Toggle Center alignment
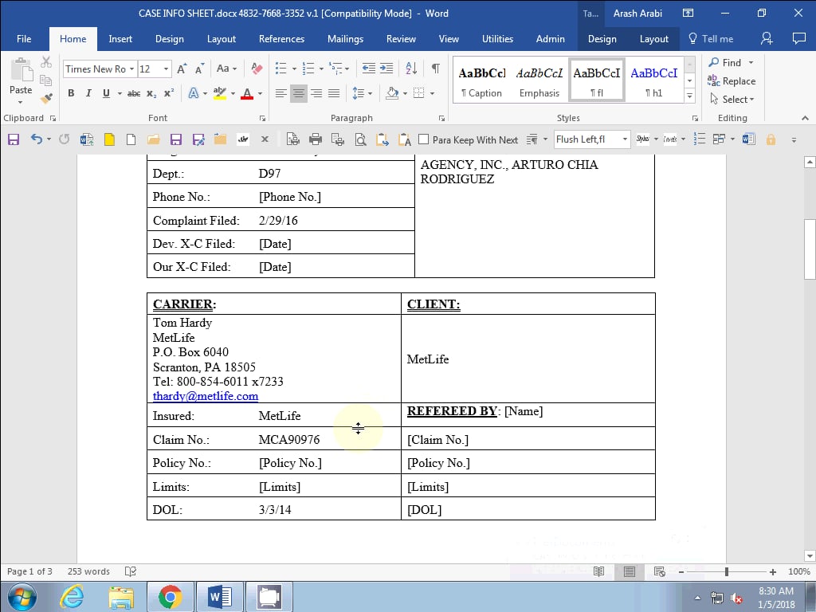 pyautogui.click(x=299, y=94)
